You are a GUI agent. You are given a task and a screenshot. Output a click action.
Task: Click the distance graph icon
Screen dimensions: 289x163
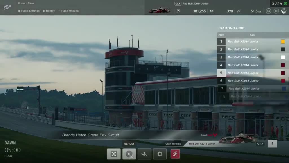point(239,11)
